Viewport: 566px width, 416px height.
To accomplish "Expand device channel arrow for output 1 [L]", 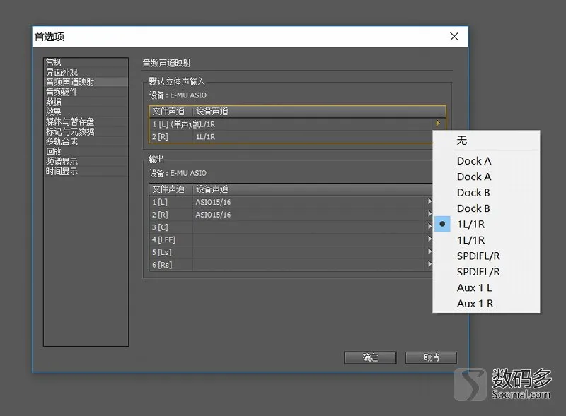I will (429, 201).
